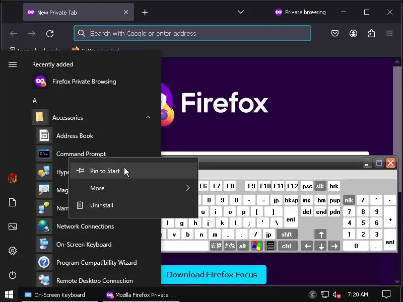This screenshot has height=302, width=403.
Task: Toggle the nlk num lock key
Action: 349,200
